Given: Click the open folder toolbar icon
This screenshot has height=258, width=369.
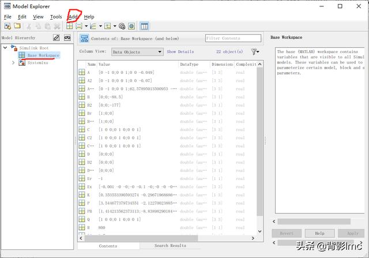Looking at the screenshot, I should 17,25.
